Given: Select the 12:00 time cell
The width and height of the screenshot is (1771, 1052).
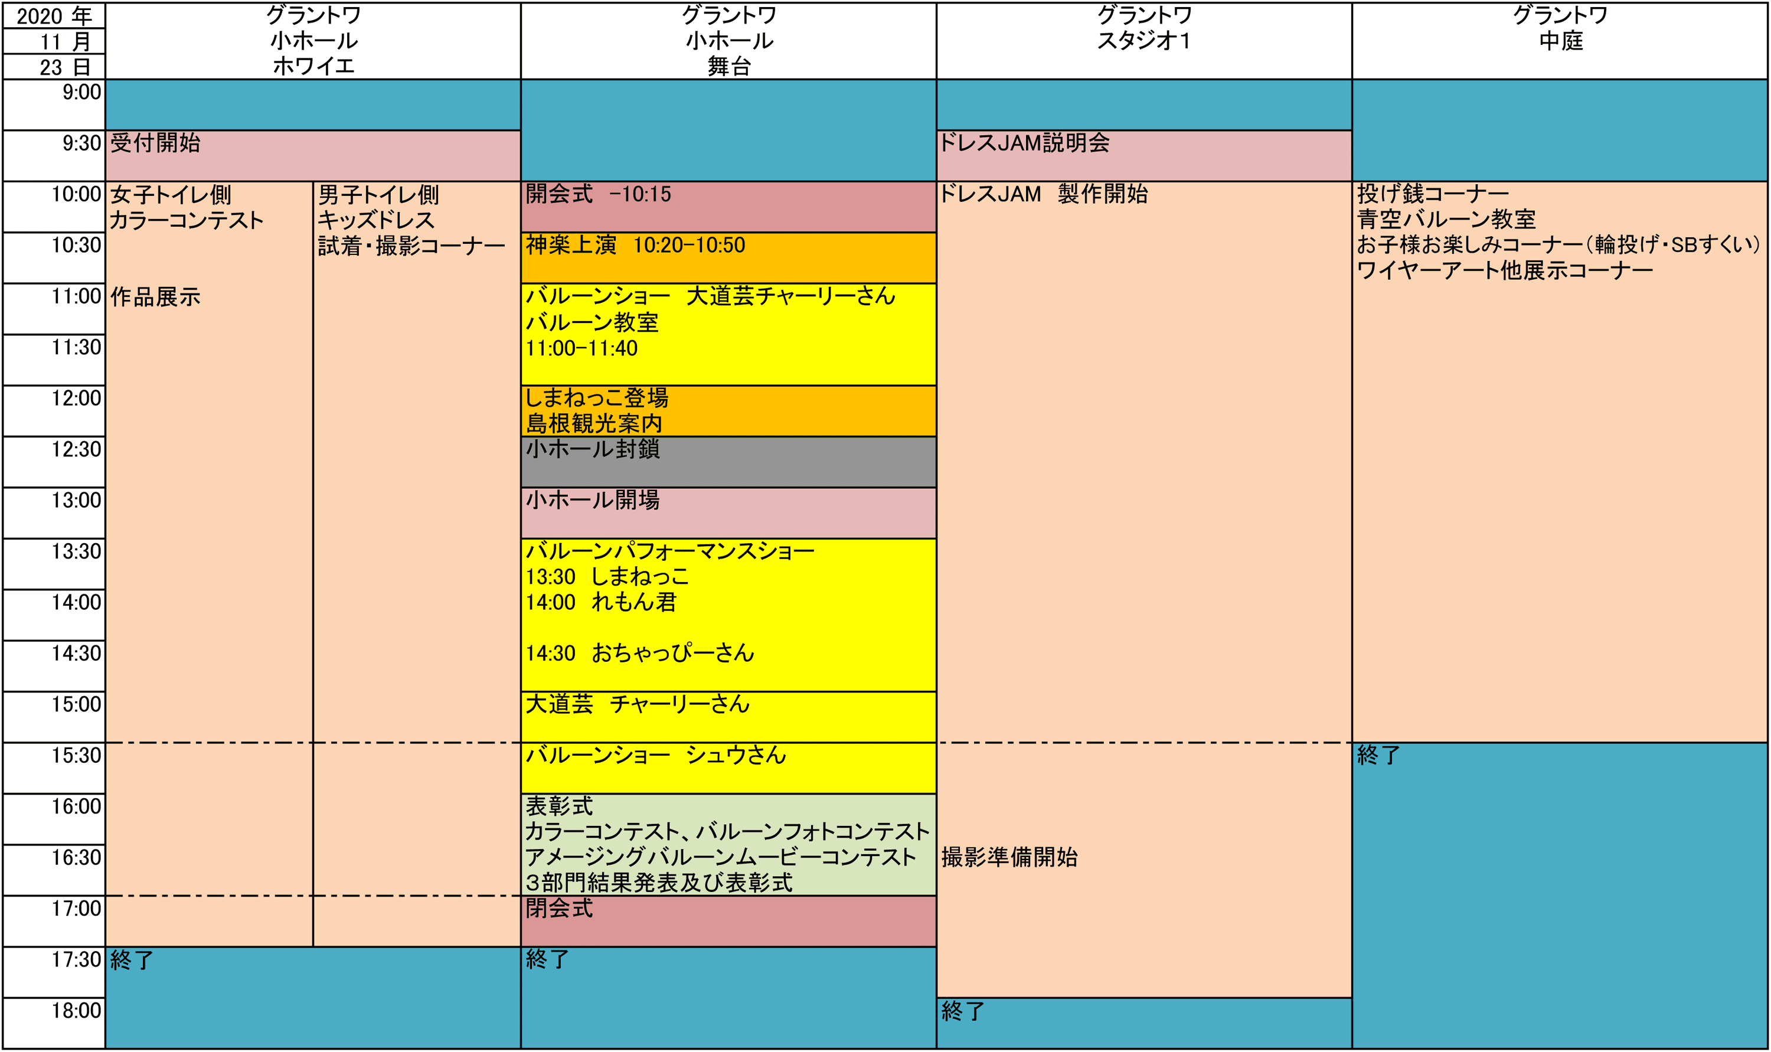Looking at the screenshot, I should tap(54, 411).
